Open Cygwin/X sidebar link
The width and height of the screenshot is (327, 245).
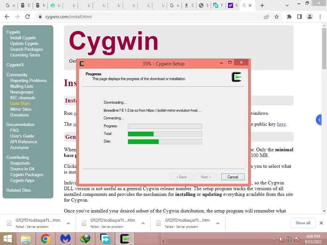(x=15, y=65)
